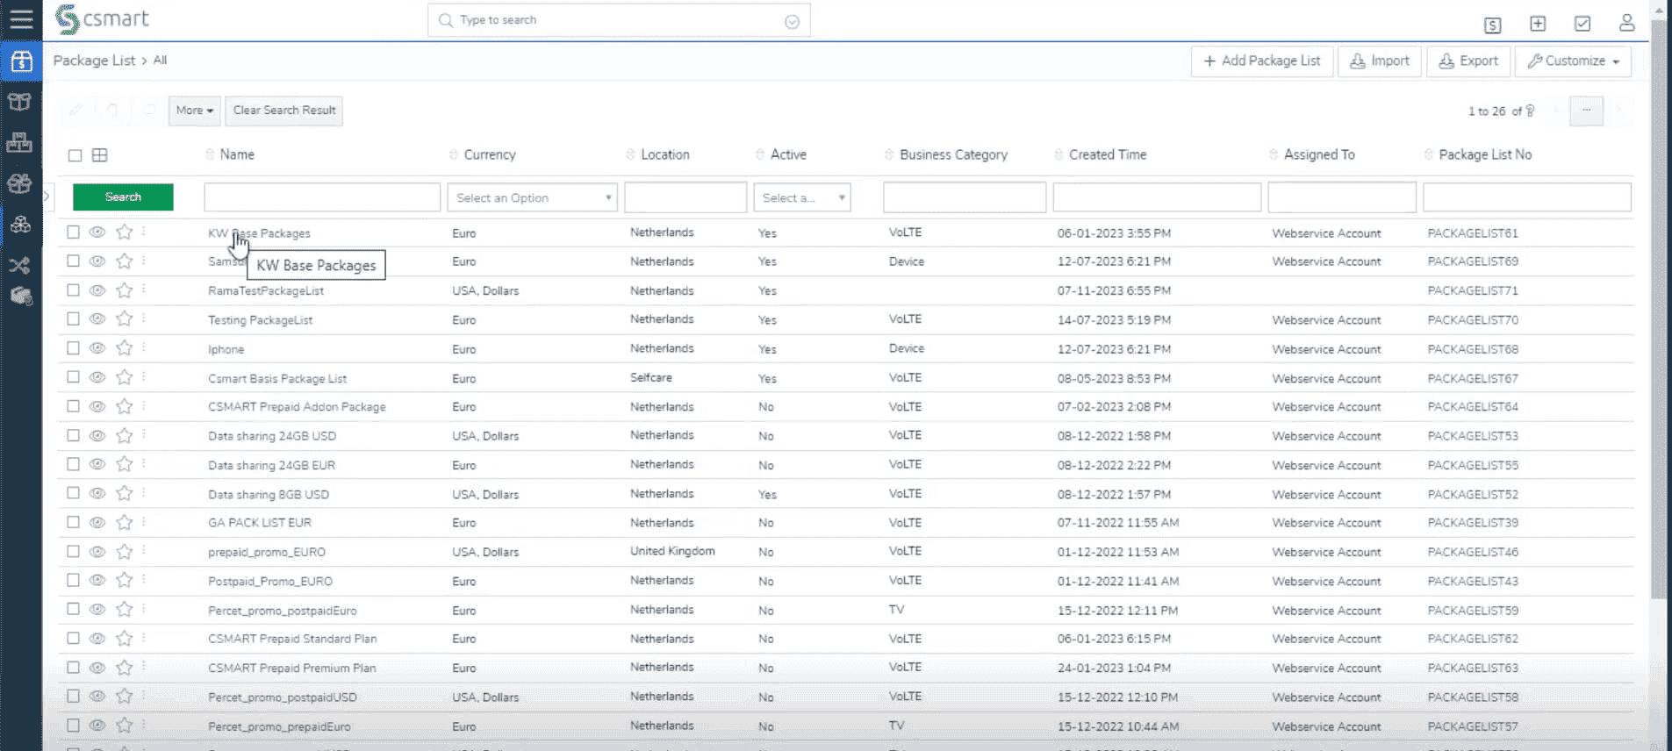
Task: Click the csmart logo
Action: pos(102,19)
